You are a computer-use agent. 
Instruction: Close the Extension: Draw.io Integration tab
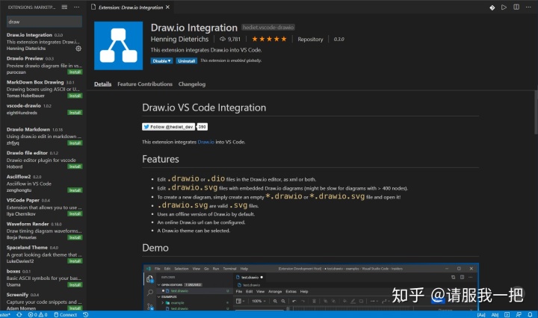tap(167, 7)
